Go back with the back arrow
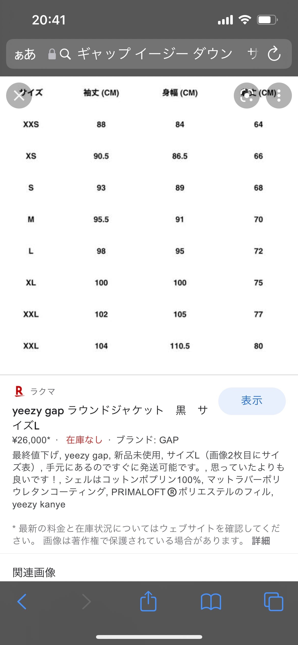 [22, 602]
